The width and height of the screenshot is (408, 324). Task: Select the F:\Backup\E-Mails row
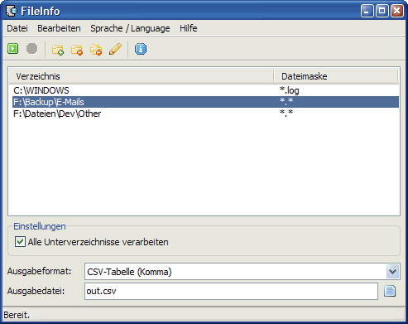205,102
